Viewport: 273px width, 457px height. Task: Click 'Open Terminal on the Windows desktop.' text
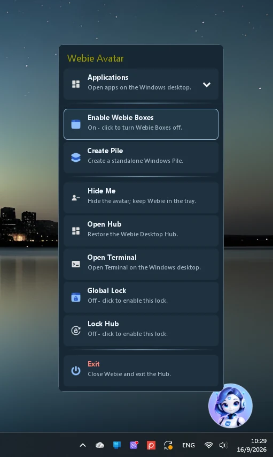(x=144, y=267)
